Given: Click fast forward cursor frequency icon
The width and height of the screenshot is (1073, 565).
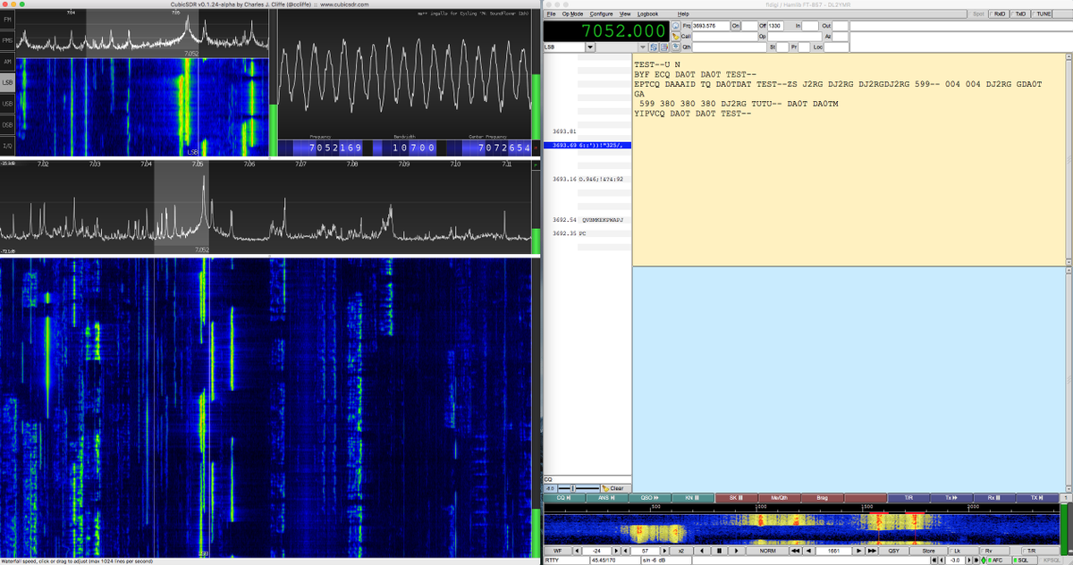Looking at the screenshot, I should [872, 551].
